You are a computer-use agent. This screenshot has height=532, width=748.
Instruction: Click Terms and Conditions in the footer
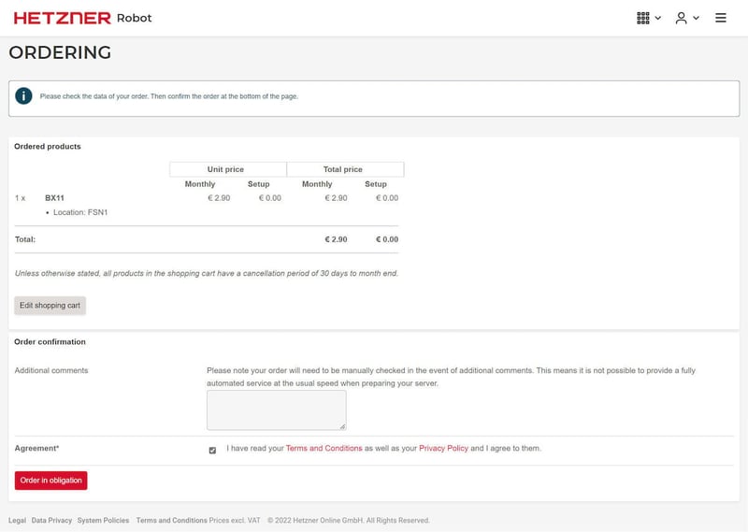171,520
